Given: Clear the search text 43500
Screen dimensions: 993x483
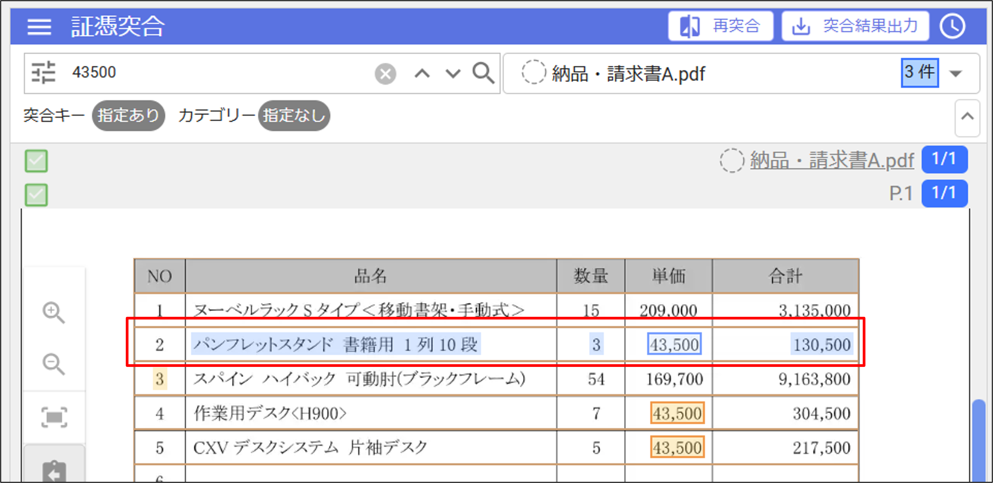Looking at the screenshot, I should [x=385, y=73].
